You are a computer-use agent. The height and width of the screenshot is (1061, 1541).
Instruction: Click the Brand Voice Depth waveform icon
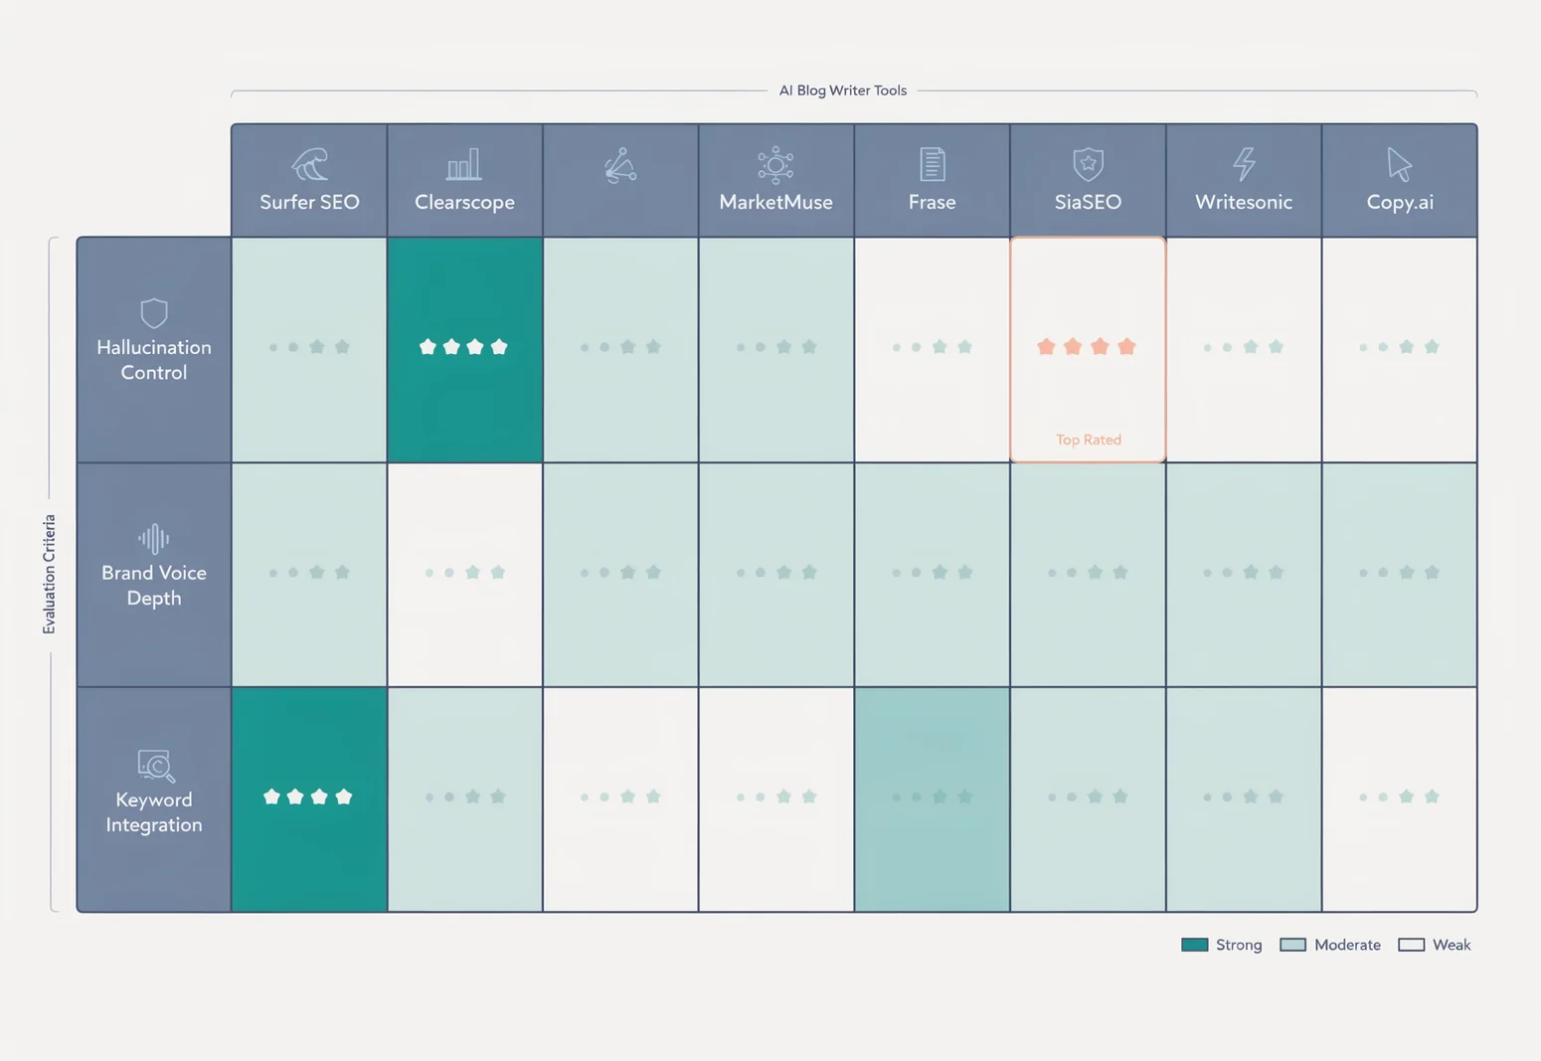(154, 539)
